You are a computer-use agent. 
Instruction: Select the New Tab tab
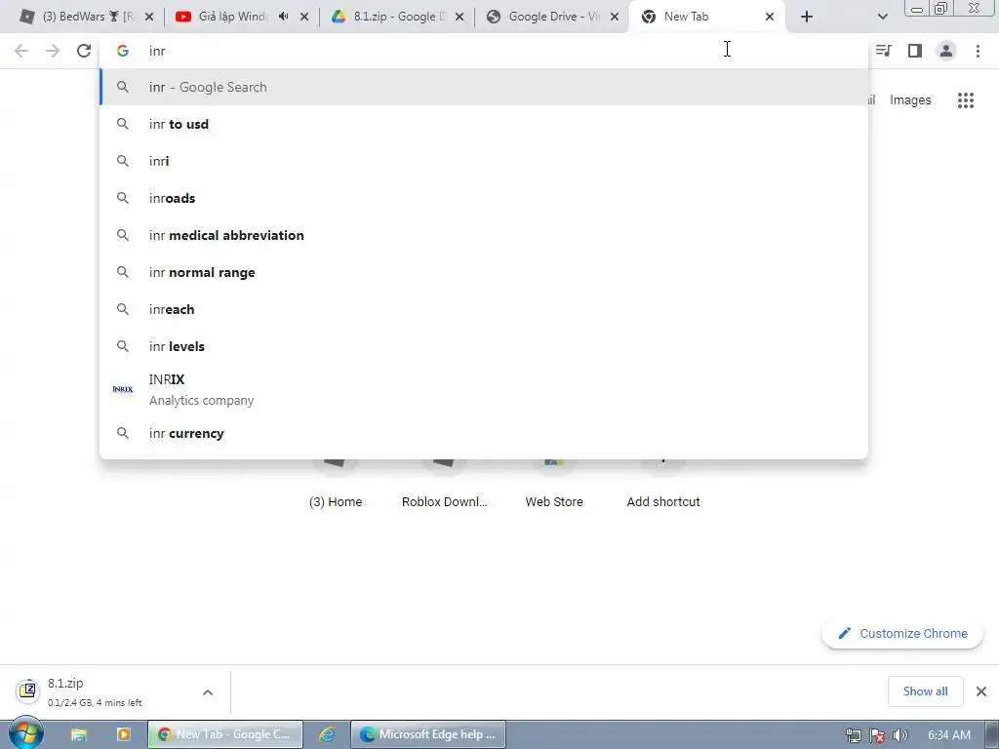(x=706, y=17)
